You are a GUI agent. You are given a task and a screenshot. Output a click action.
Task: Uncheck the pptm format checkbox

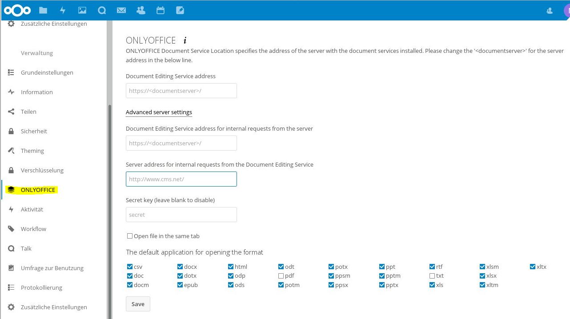[x=382, y=276]
